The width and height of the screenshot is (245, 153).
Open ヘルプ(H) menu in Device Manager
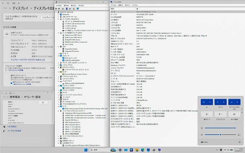[x=81, y=5]
